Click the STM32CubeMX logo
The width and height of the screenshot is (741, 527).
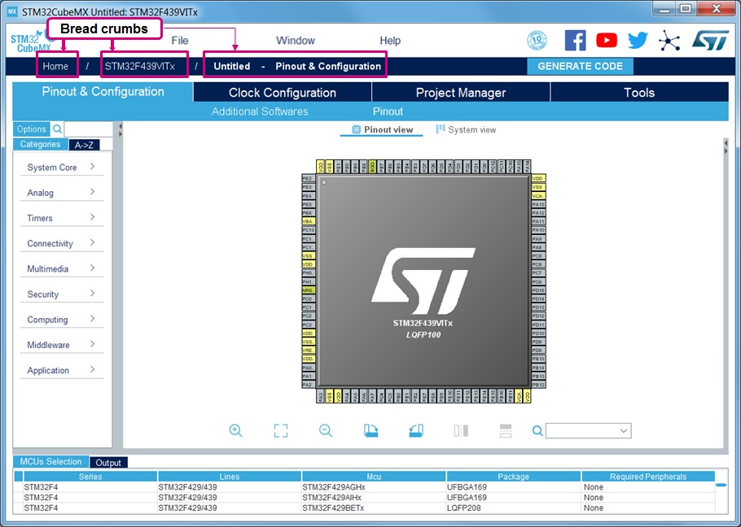coord(31,41)
